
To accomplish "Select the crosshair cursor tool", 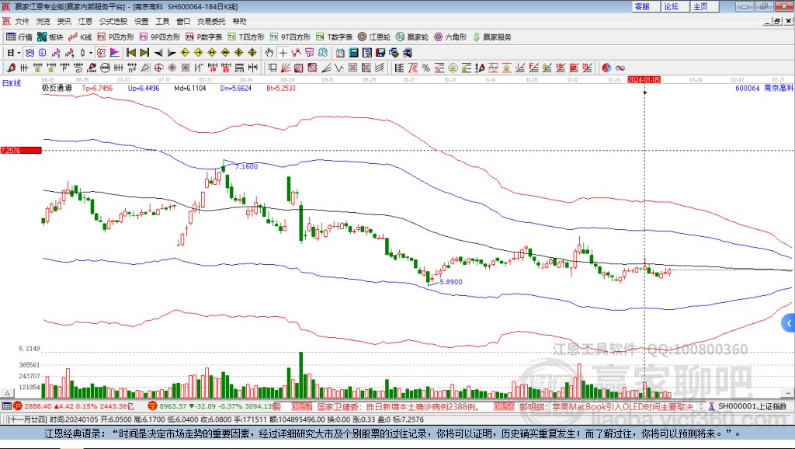I will coord(283,52).
